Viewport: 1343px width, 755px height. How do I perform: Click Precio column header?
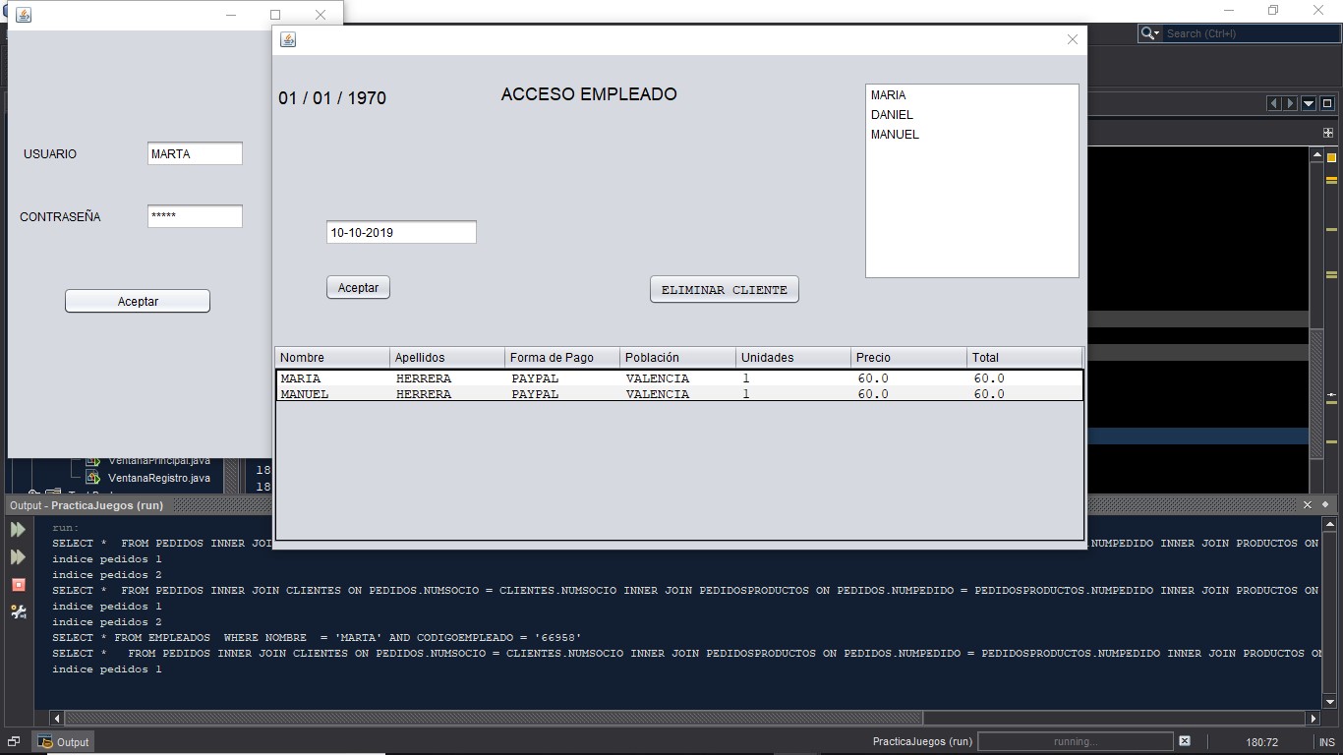pyautogui.click(x=907, y=357)
